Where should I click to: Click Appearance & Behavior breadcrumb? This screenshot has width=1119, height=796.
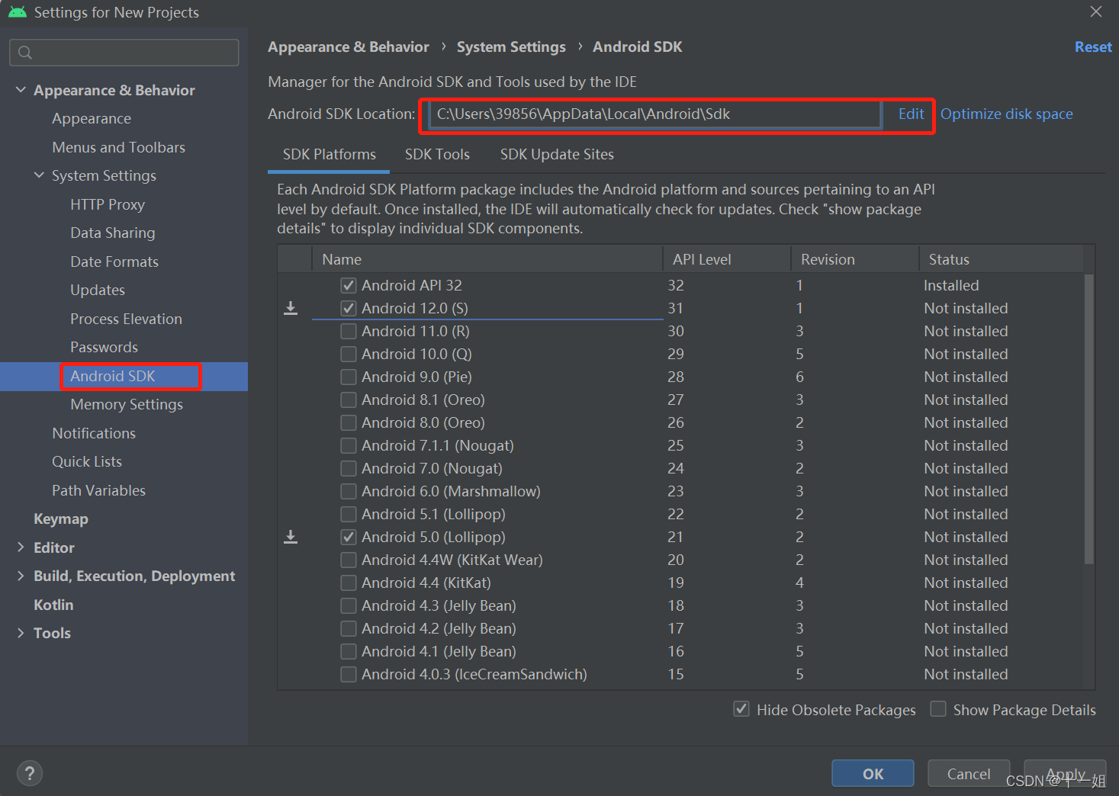(348, 47)
